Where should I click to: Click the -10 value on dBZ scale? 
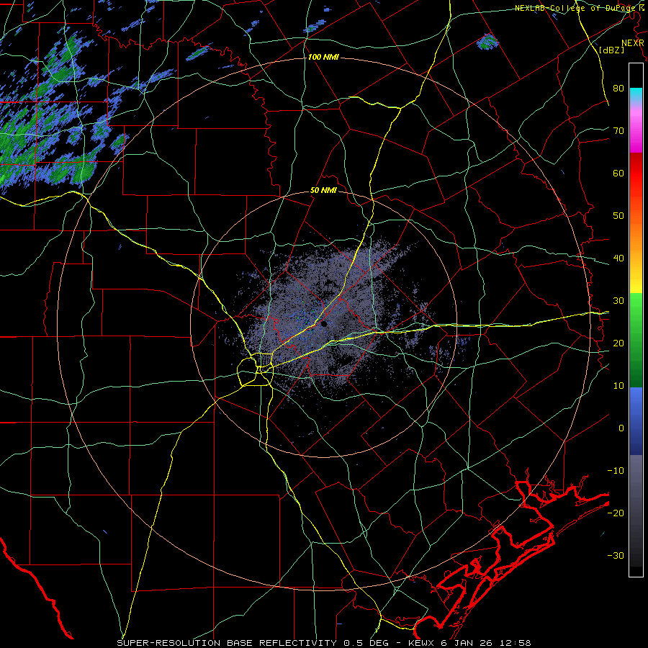[x=616, y=471]
